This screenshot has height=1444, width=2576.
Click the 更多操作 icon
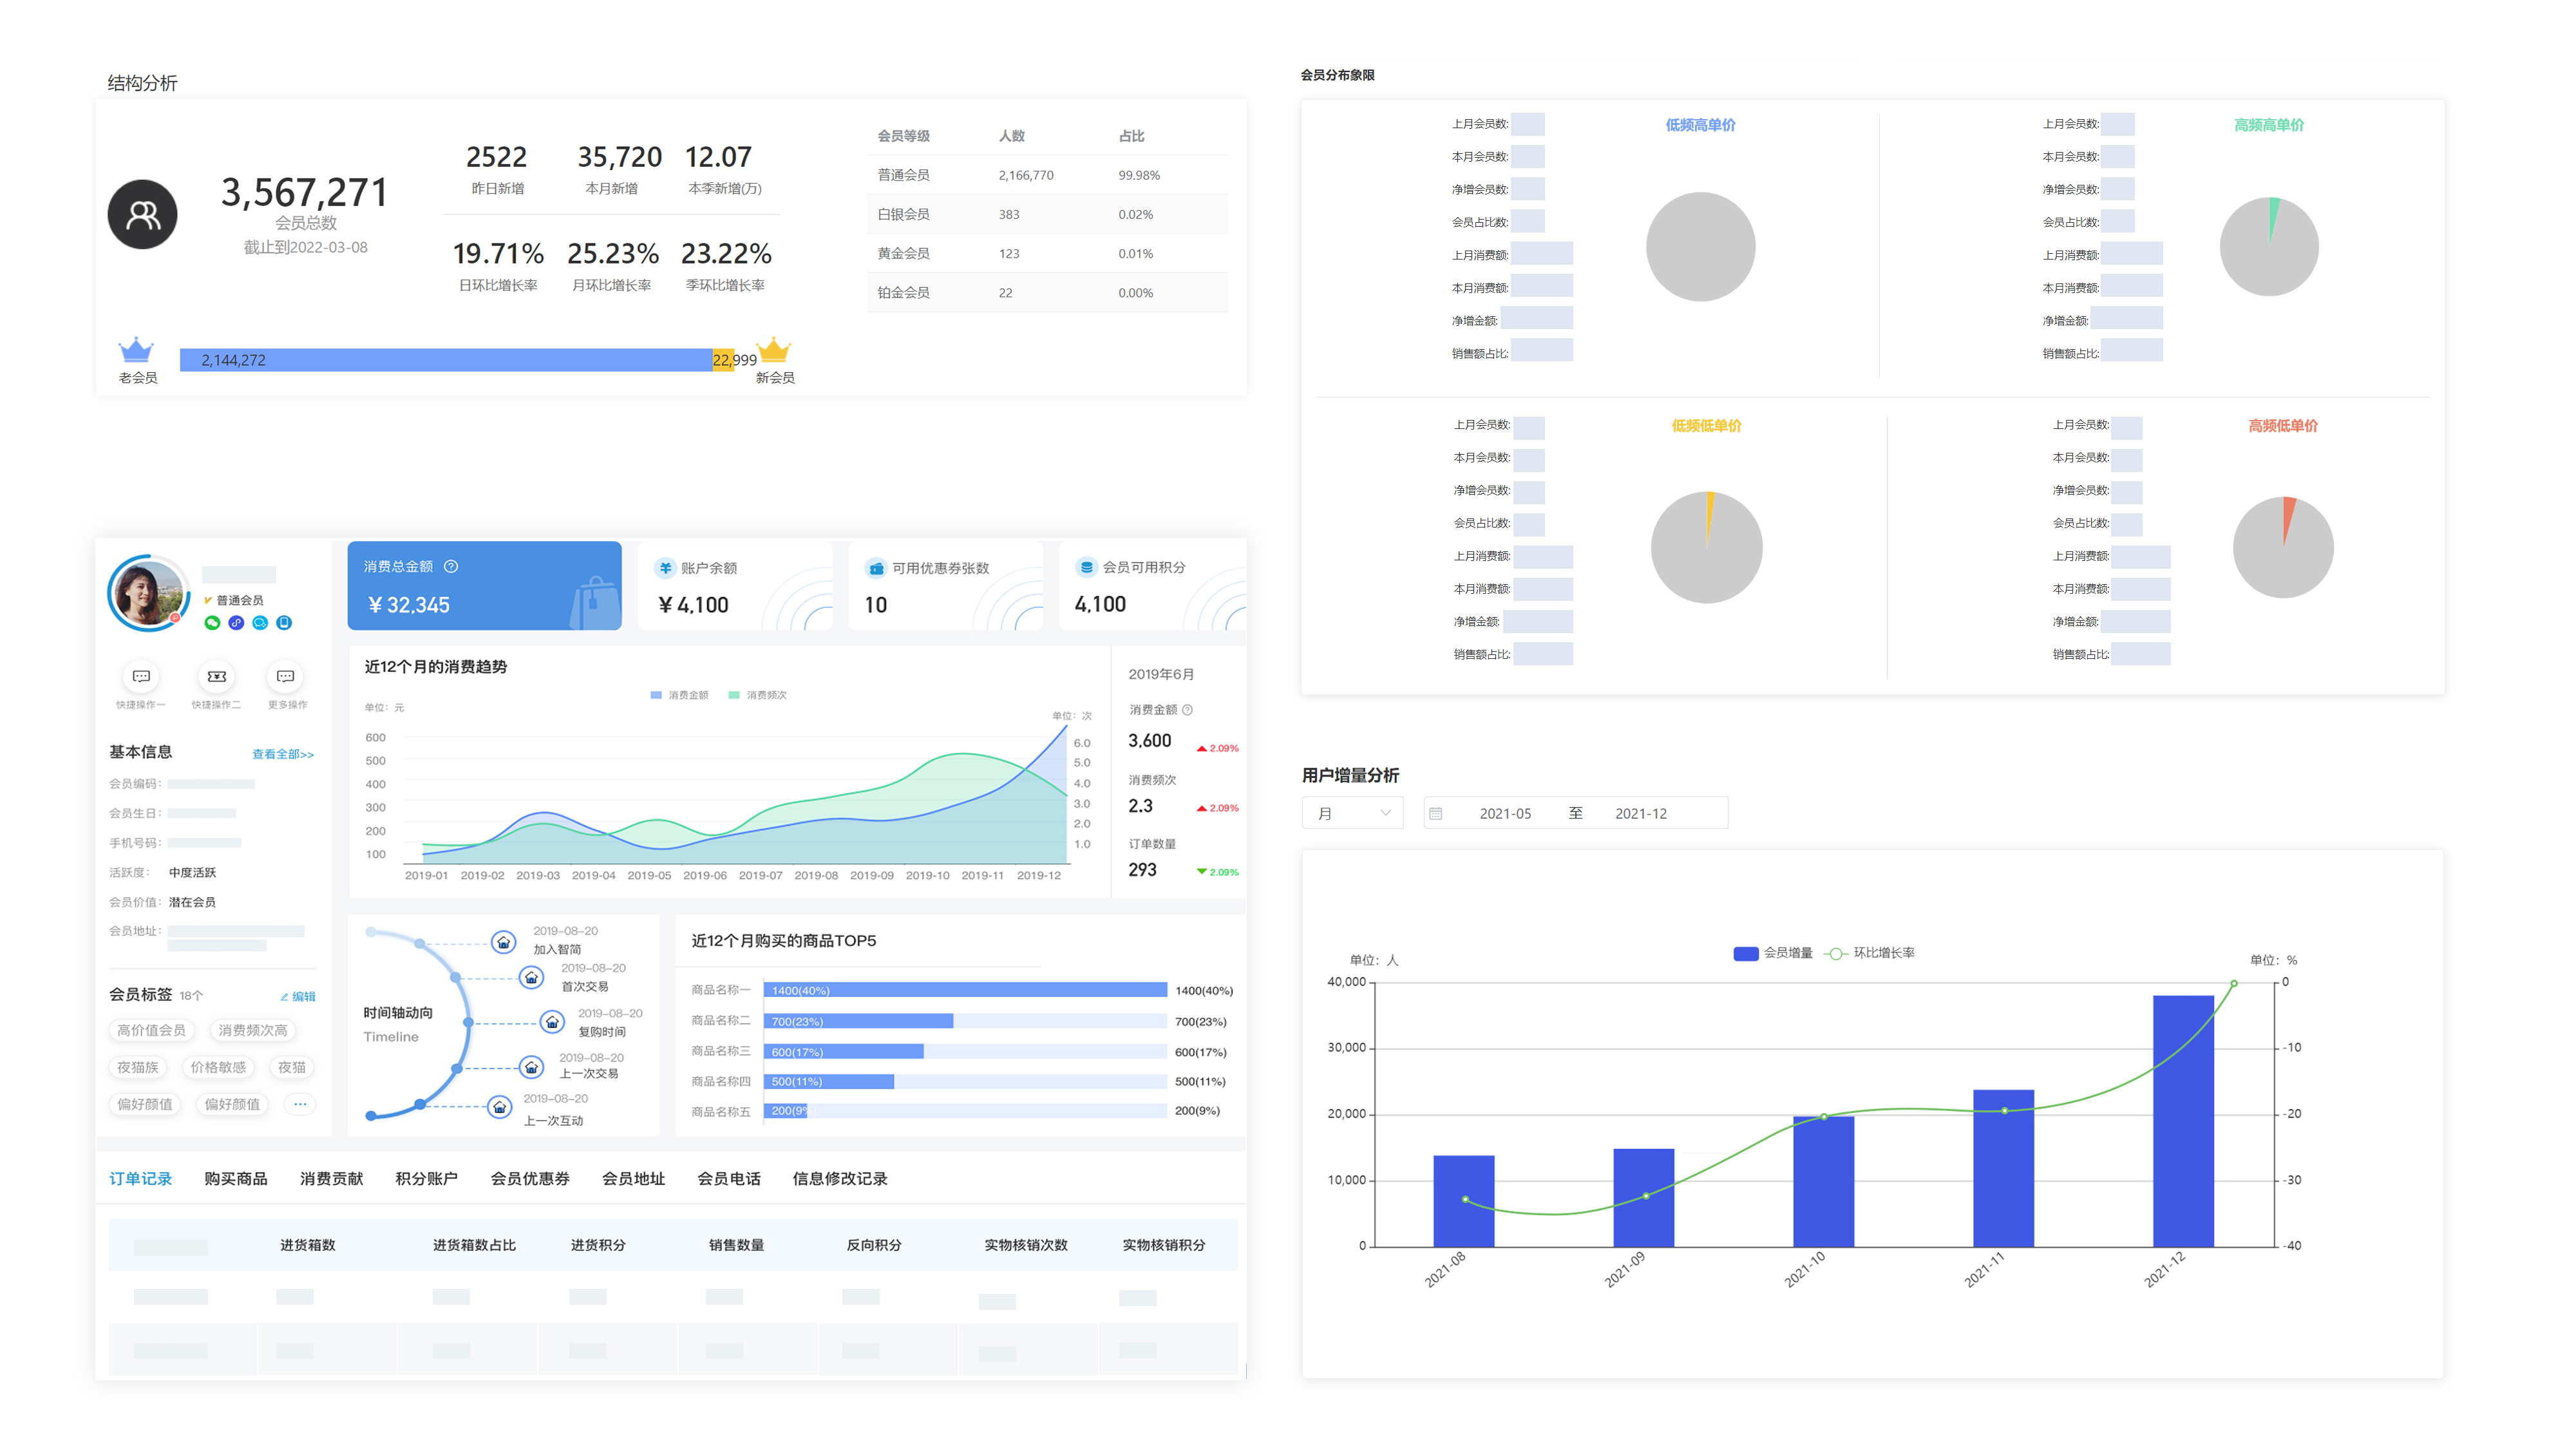pos(286,677)
